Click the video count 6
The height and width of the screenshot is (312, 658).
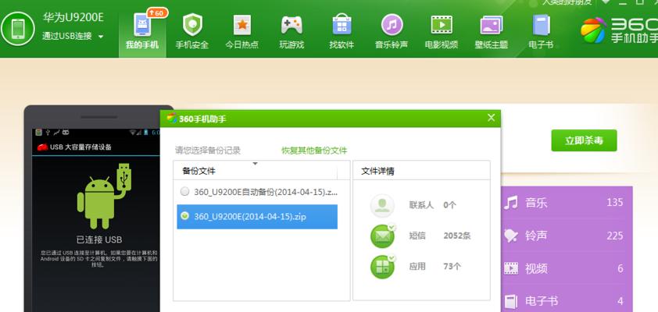[620, 268]
